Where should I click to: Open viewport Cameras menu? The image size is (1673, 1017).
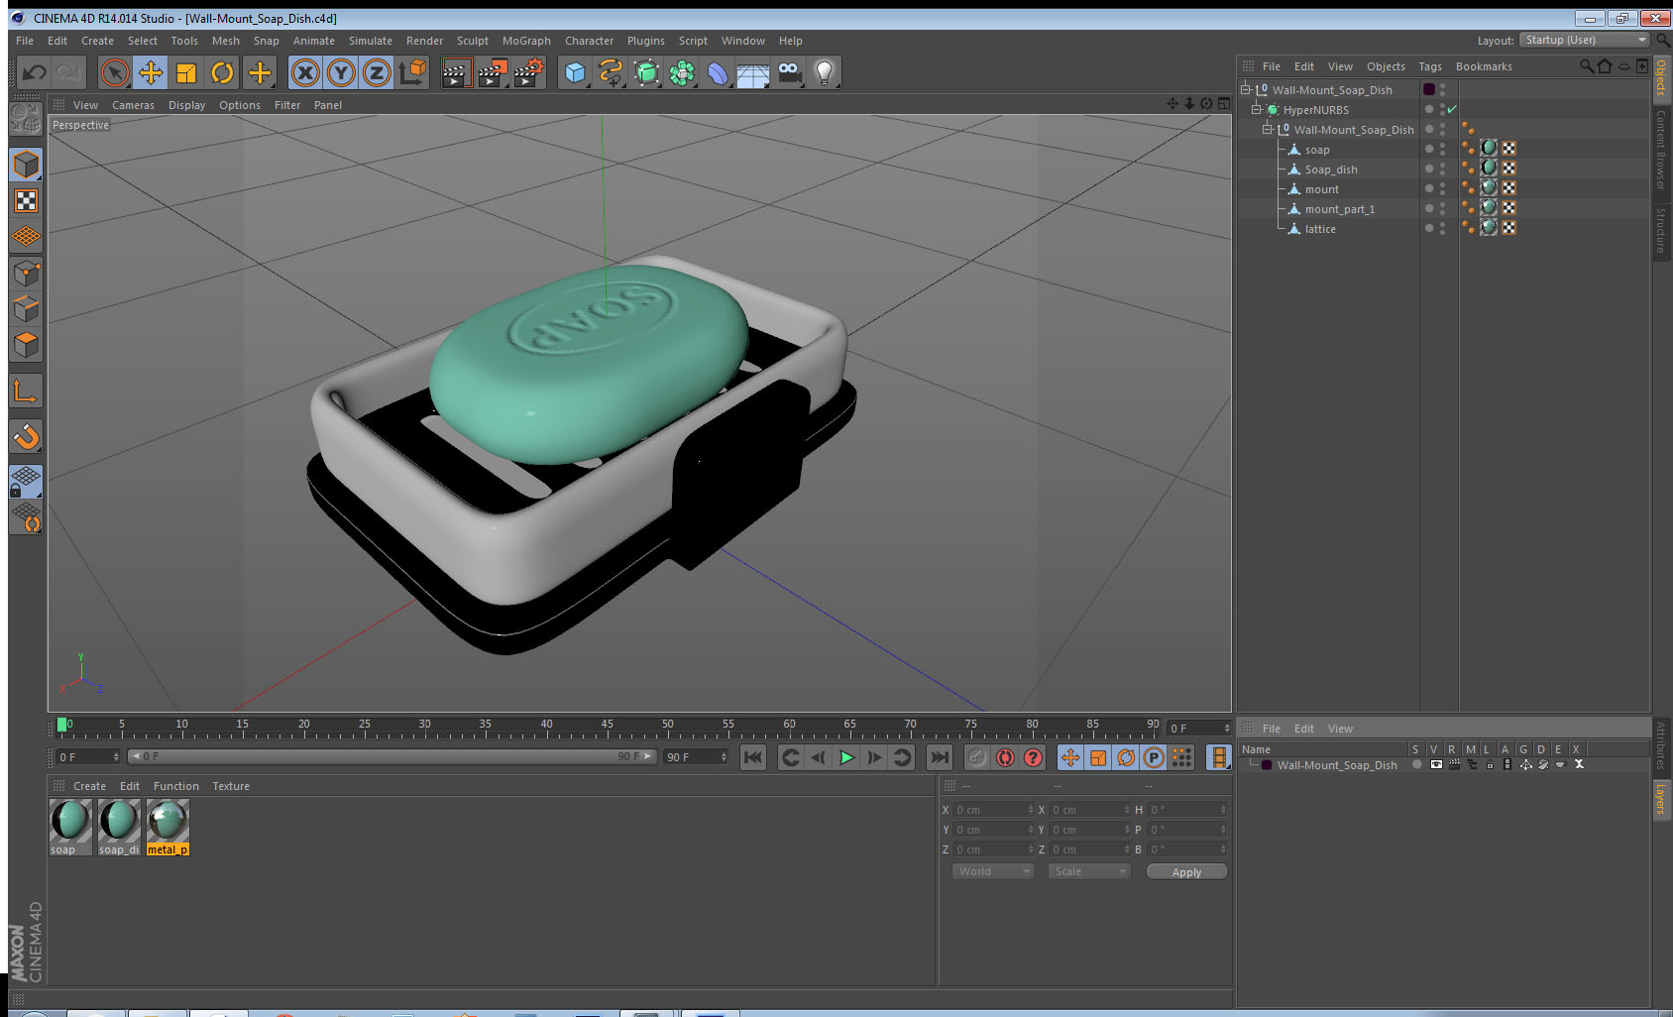click(133, 105)
